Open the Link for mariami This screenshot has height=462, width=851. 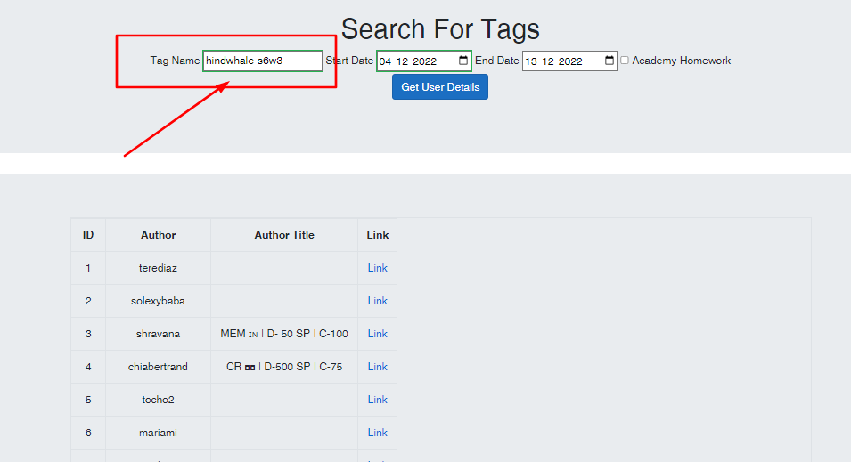tap(377, 433)
